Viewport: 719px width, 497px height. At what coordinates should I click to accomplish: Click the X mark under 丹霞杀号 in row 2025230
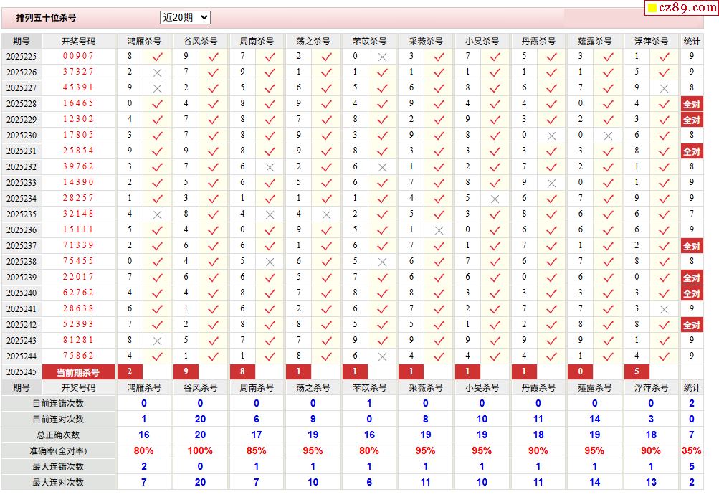(x=552, y=136)
